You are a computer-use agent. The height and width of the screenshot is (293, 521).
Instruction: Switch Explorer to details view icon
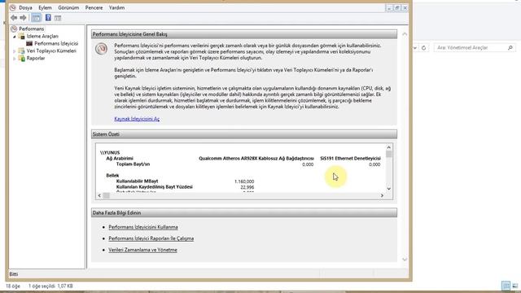coord(506,286)
